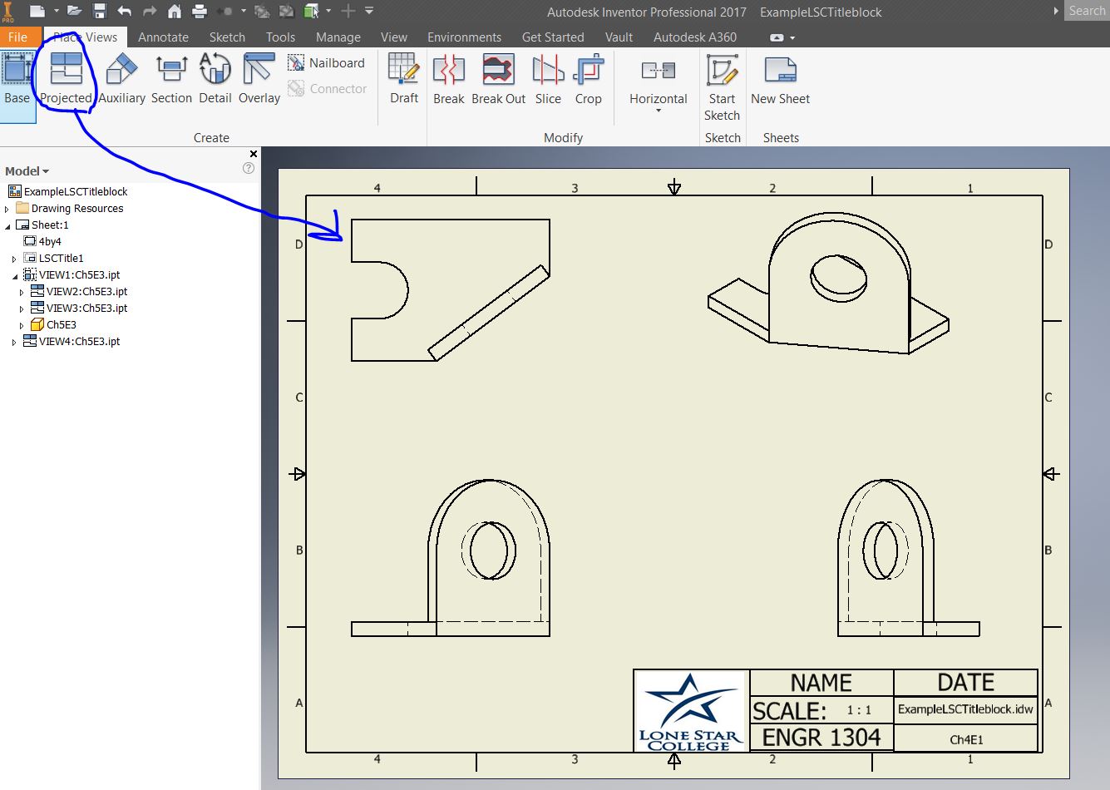Select the Crop tool
The image size is (1110, 790).
[x=588, y=80]
